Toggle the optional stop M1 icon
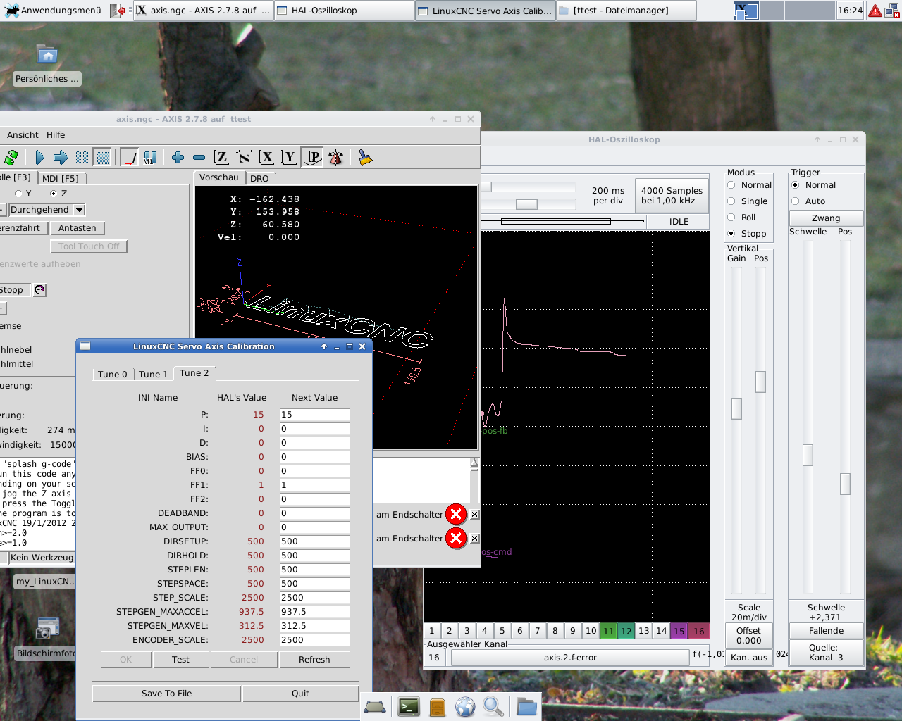This screenshot has height=721, width=902. click(150, 158)
